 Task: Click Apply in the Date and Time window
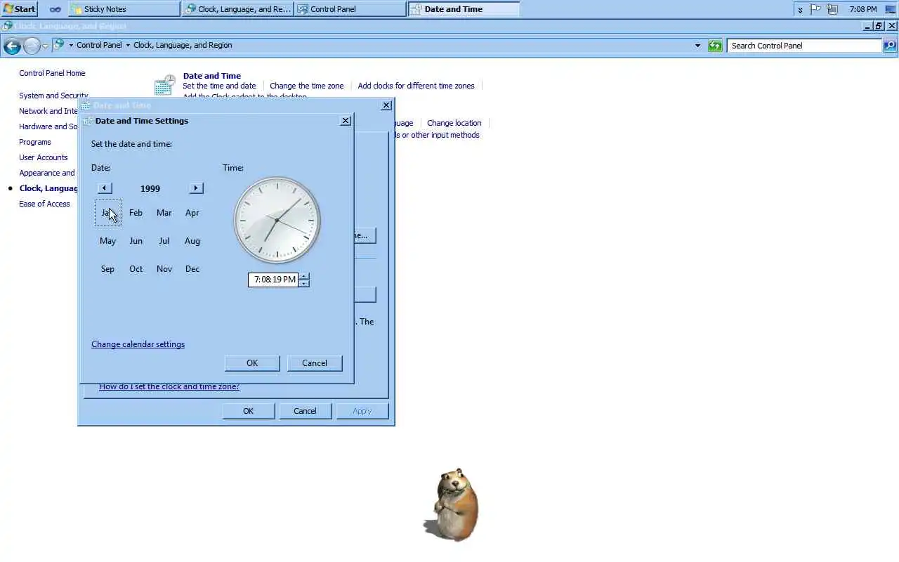pyautogui.click(x=362, y=411)
